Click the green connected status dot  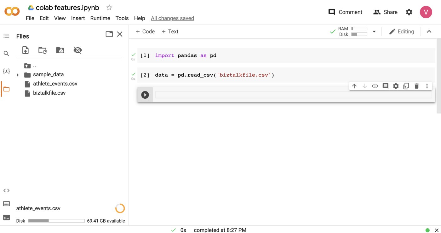click(427, 230)
